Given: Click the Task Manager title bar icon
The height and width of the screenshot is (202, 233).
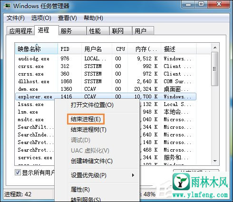Looking at the screenshot, I should point(7,6).
